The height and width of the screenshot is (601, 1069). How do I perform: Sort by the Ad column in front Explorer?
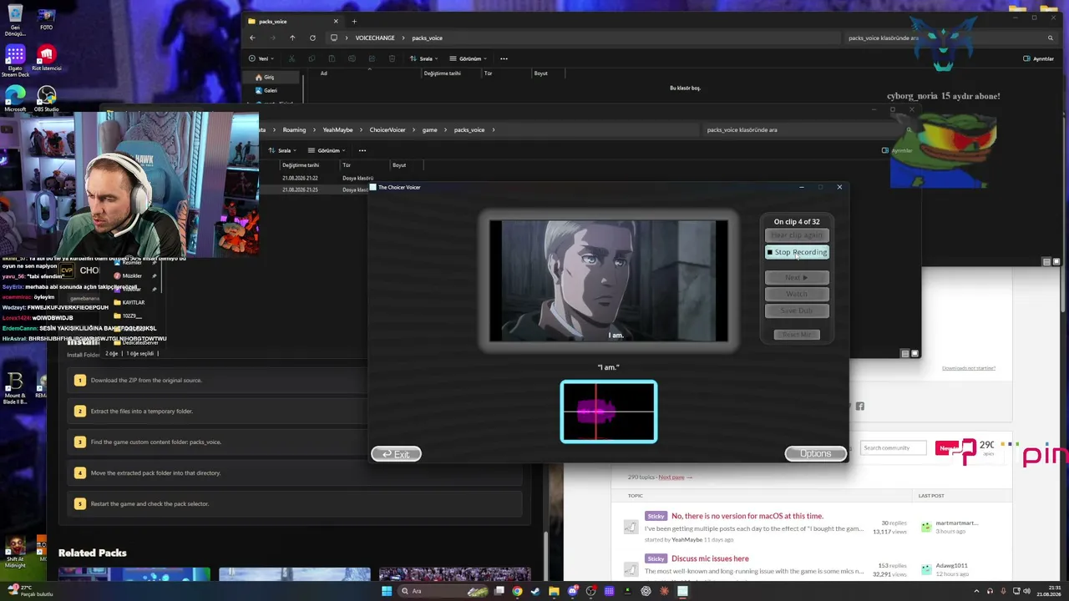pos(324,73)
